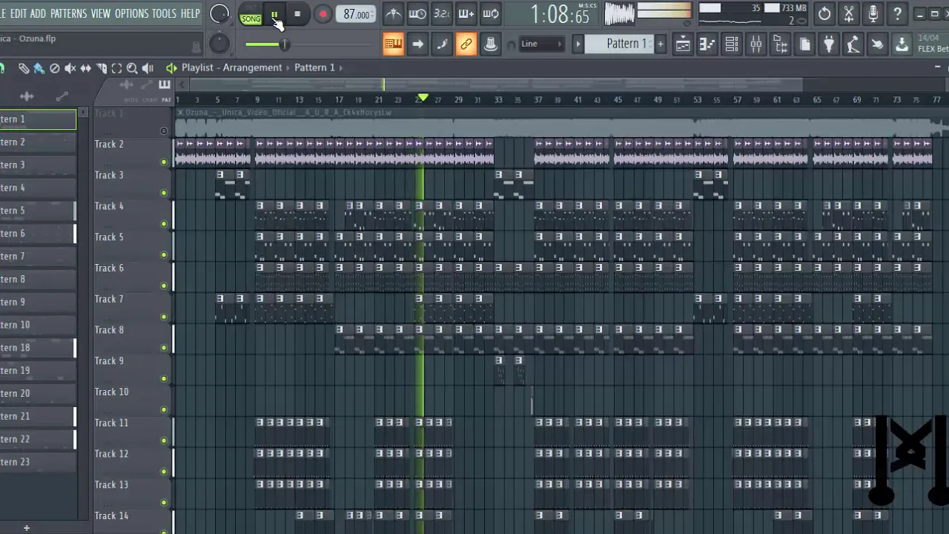Open the Channel rack icon
The width and height of the screenshot is (949, 534).
tap(732, 44)
